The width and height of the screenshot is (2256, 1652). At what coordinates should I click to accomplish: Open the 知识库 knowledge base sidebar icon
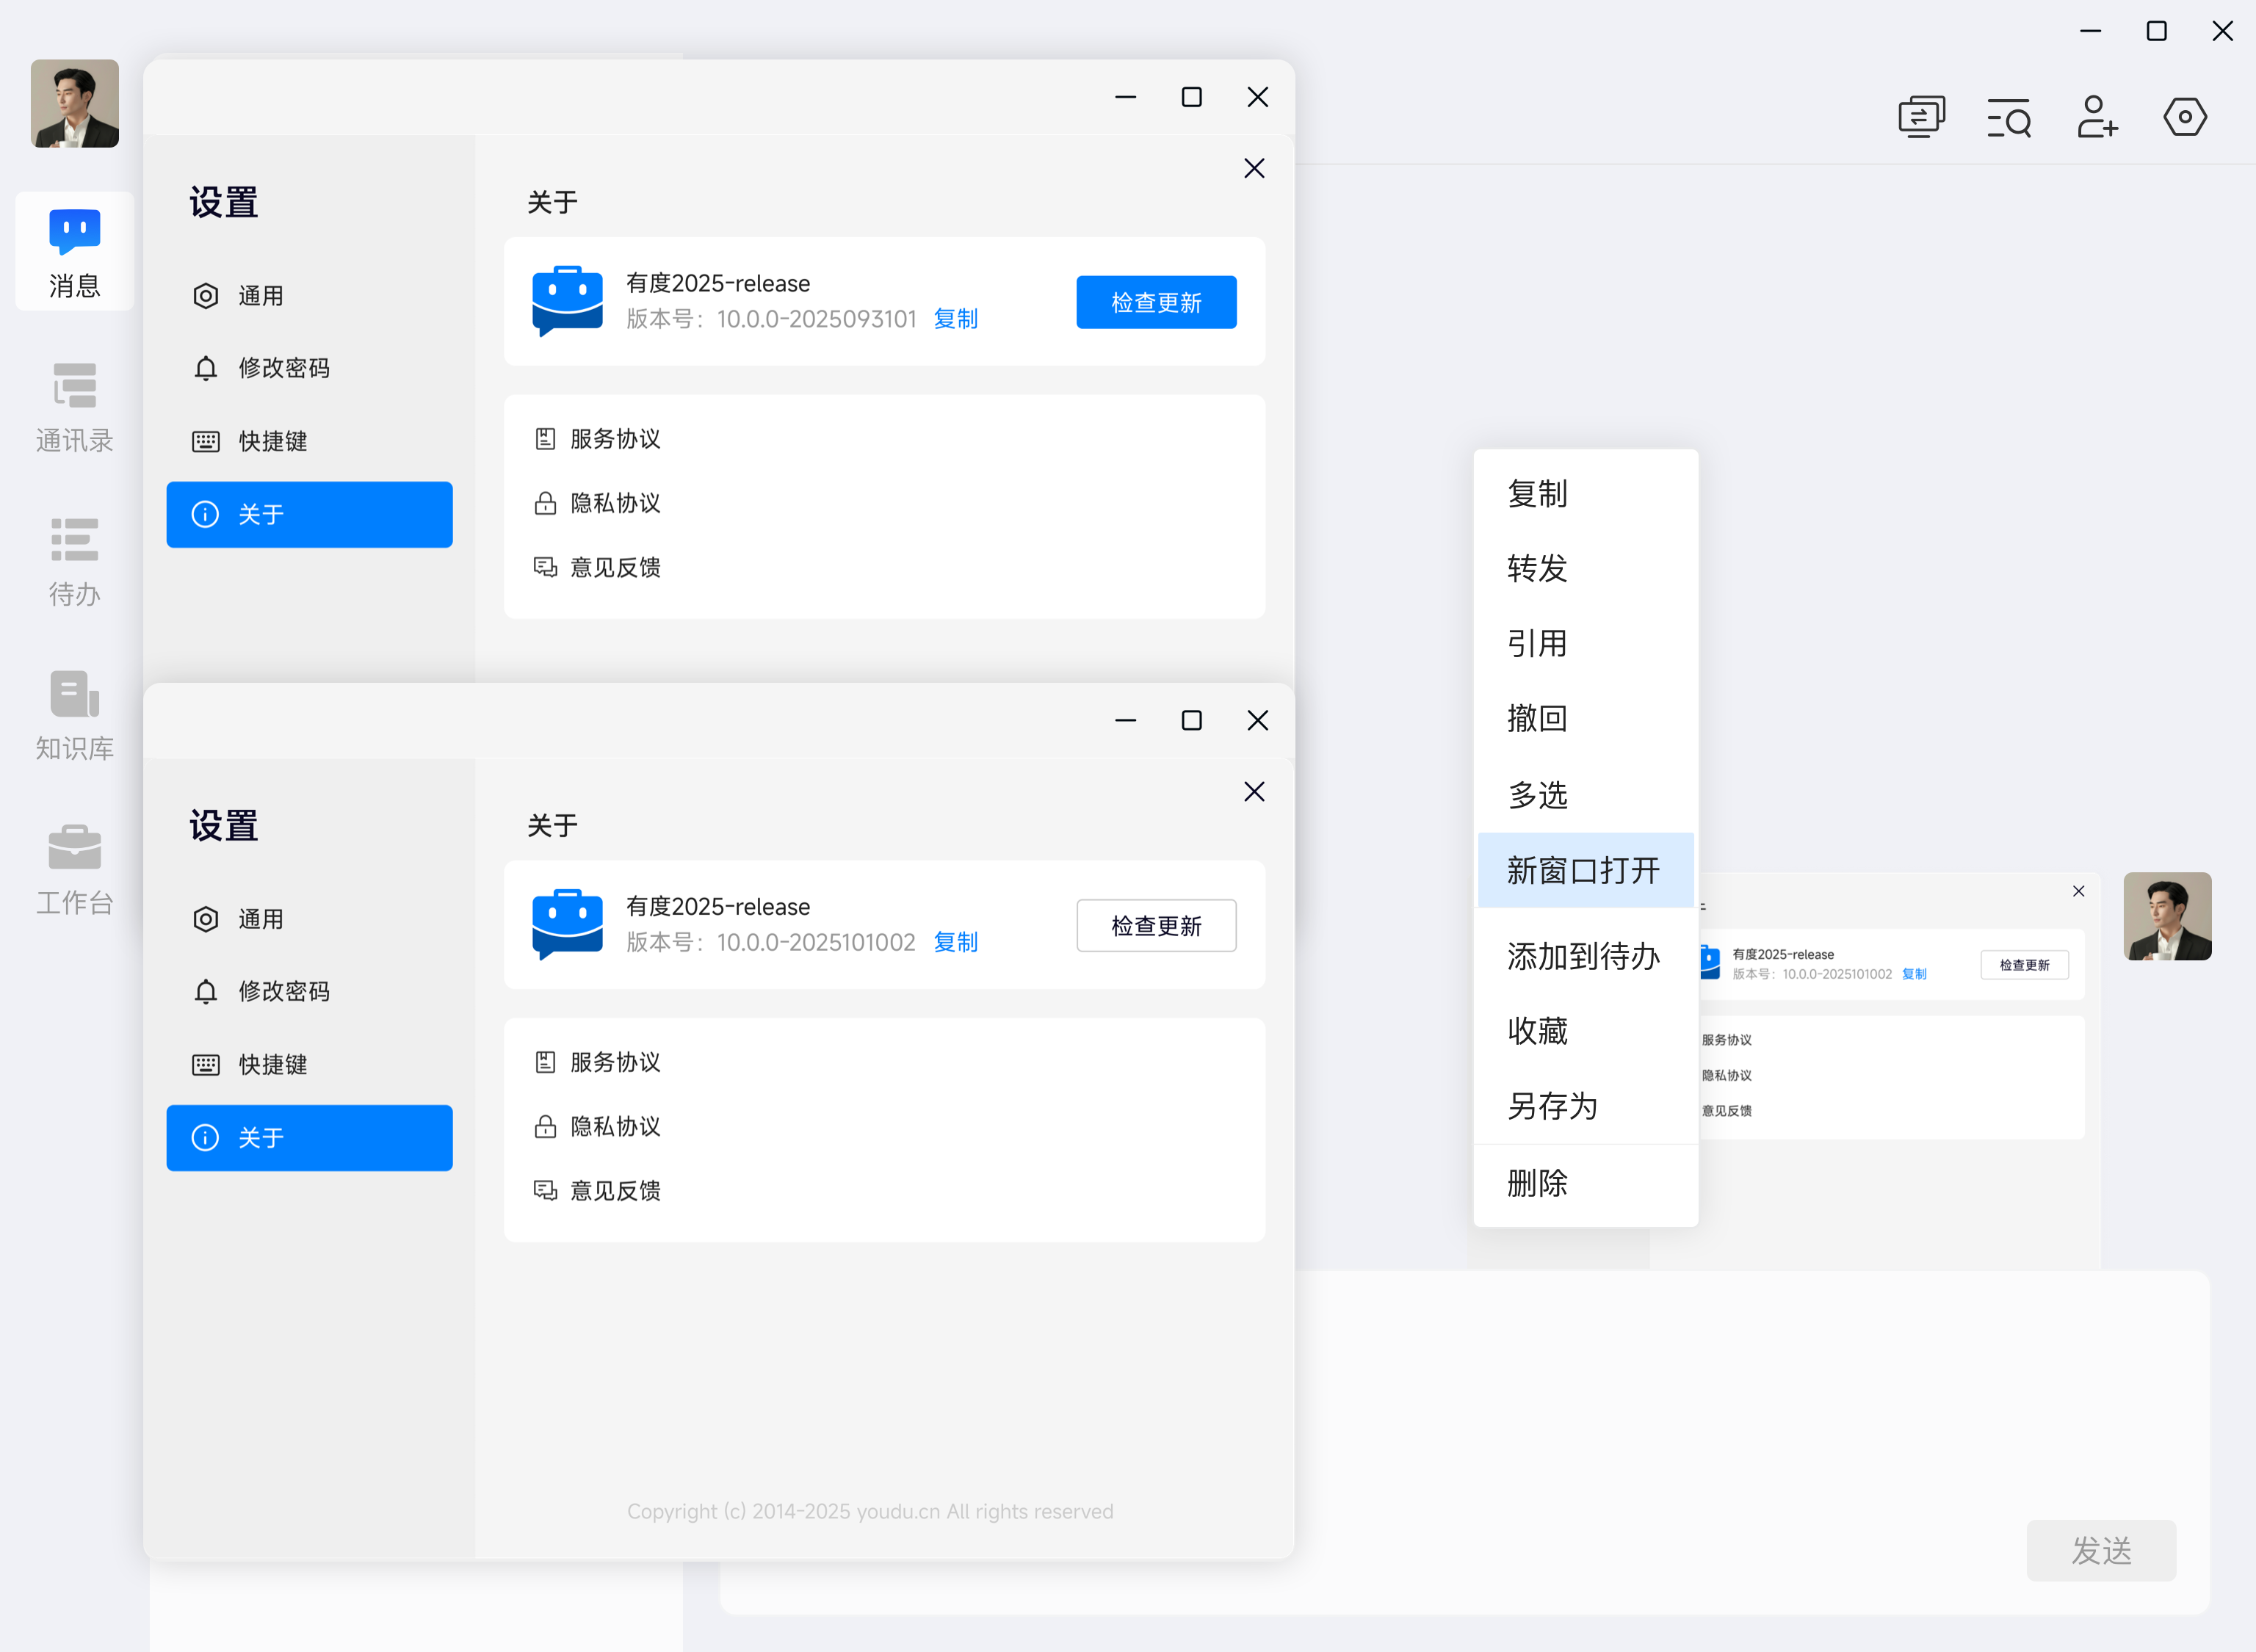pos(74,714)
